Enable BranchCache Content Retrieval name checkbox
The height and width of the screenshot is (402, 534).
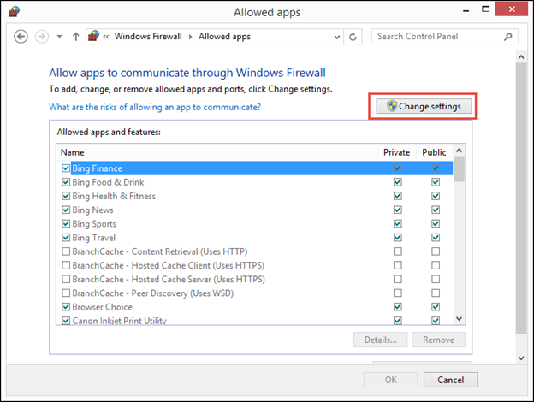pyautogui.click(x=66, y=251)
